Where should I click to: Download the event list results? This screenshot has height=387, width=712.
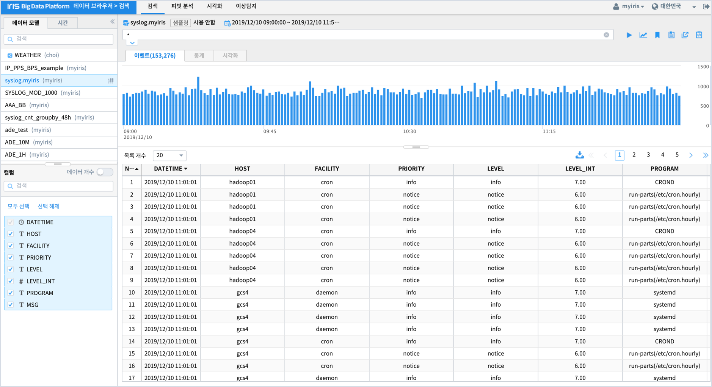click(579, 155)
